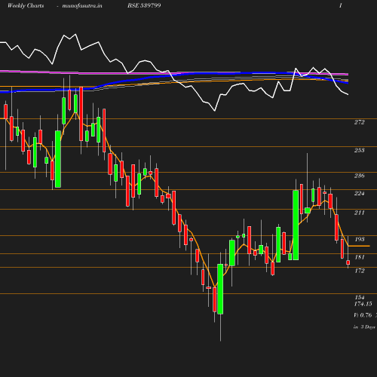Click the 224 price axis label
Viewport: 377px width, 377px height.
359,193
